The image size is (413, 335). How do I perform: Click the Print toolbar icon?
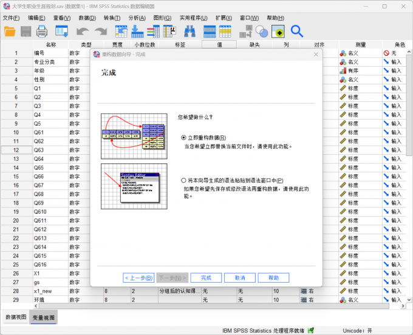click(x=42, y=32)
